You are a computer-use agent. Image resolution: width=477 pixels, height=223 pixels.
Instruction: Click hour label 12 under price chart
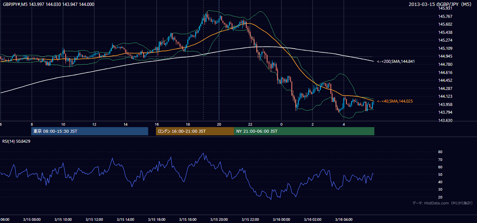(94, 125)
